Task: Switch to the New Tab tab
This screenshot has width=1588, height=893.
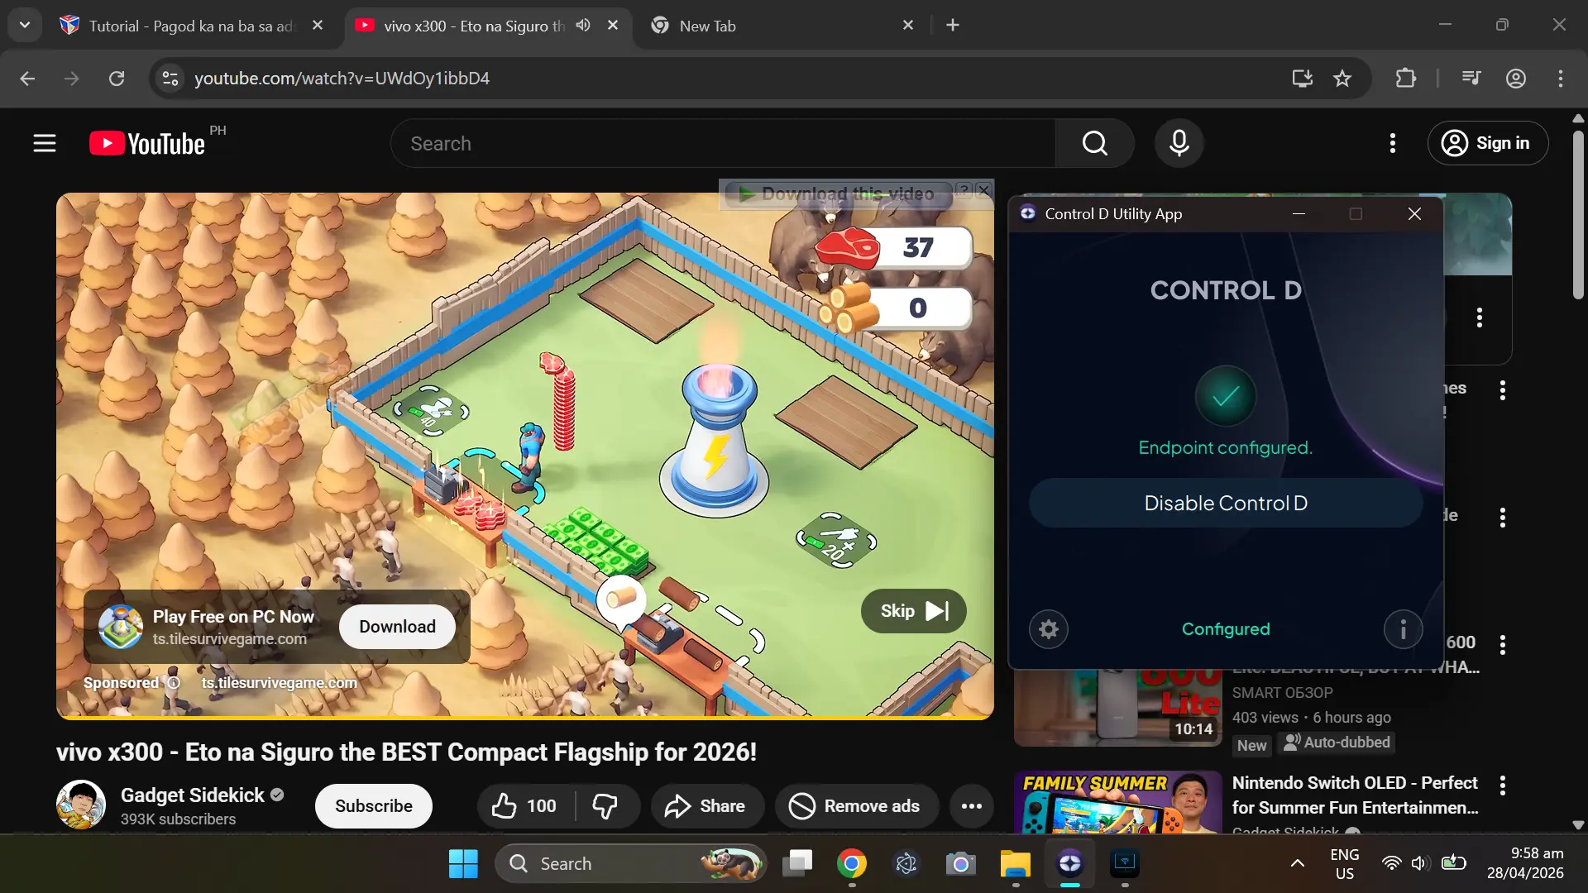Action: pyautogui.click(x=782, y=26)
